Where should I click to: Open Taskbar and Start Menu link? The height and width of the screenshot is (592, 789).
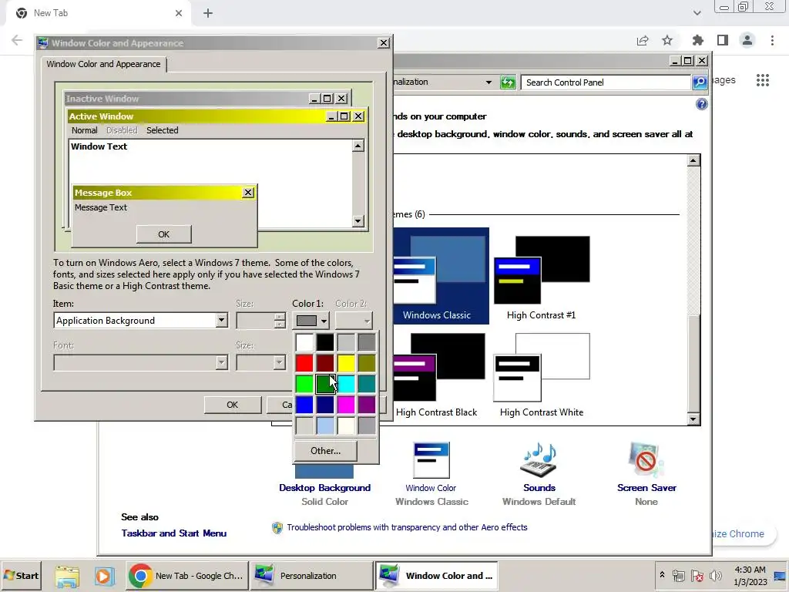pos(173,533)
